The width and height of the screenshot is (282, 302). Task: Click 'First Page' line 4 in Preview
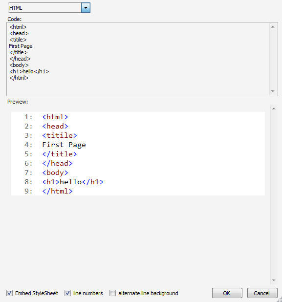pos(64,145)
